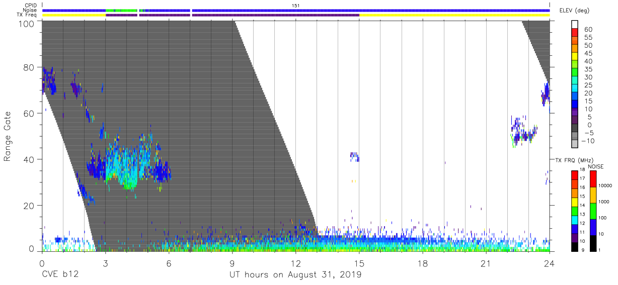The width and height of the screenshot is (618, 285).
Task: Click the small echo patch just before 15 UT at gate 40
Action: 355,157
